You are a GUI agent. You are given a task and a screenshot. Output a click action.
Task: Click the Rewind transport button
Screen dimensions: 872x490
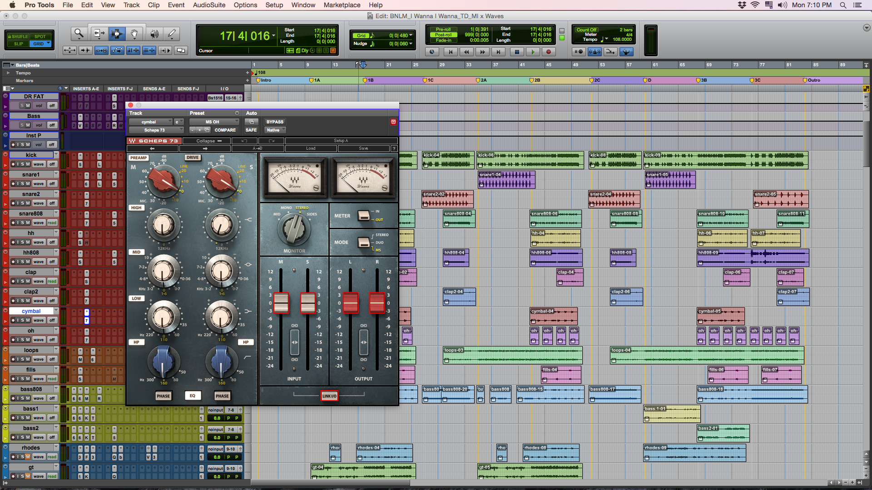click(x=466, y=52)
